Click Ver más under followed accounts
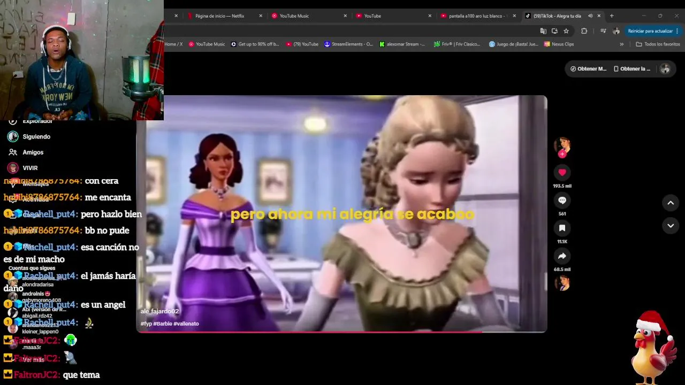Viewport: 685px width, 385px height. (x=33, y=360)
